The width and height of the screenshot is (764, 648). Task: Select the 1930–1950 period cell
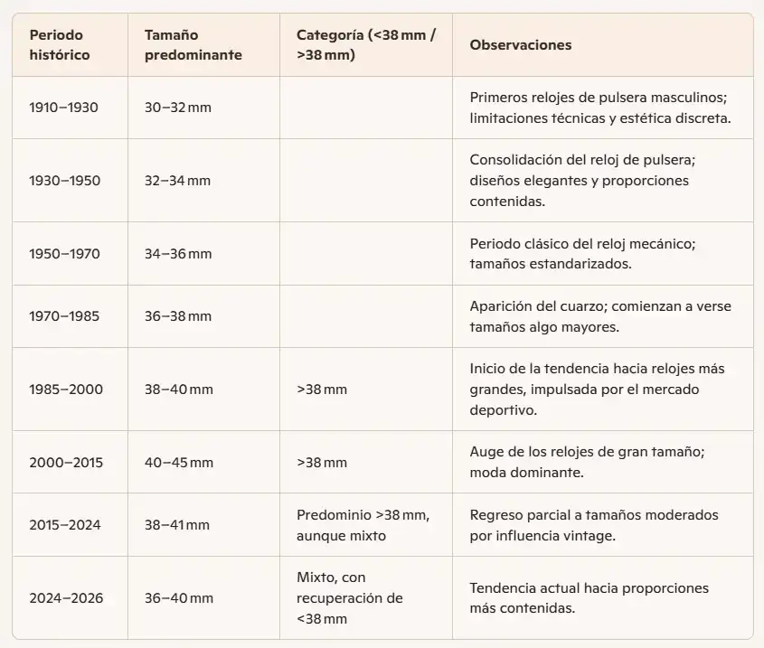click(x=64, y=181)
